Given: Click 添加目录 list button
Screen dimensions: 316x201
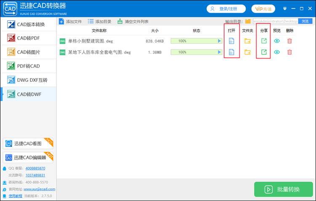Looking at the screenshot, I should click(x=99, y=21).
